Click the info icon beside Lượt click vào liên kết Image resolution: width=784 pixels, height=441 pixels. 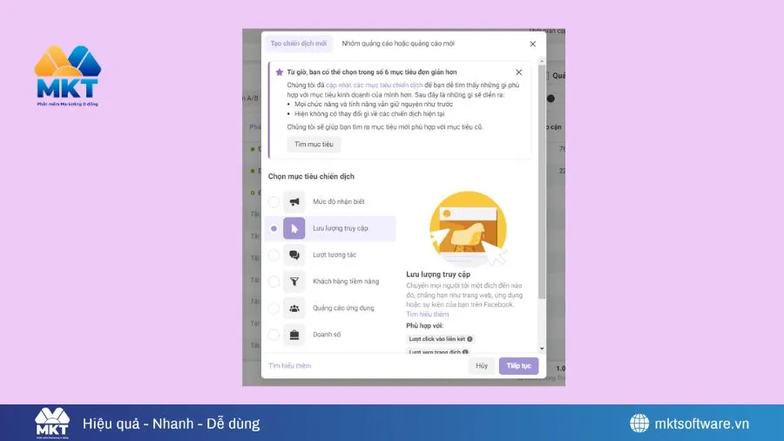click(x=470, y=339)
